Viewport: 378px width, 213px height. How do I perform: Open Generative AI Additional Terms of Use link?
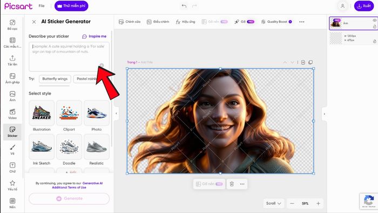tap(77, 185)
